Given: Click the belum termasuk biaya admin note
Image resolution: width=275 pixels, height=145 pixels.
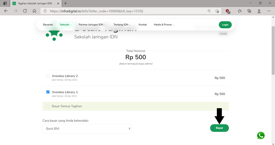Looking at the screenshot, I should coord(136,64).
